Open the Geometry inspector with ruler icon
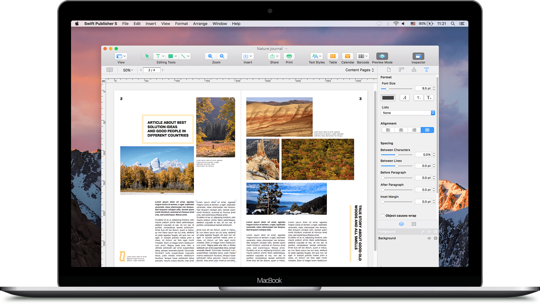Viewport: 540px width, 304px height. point(401,70)
